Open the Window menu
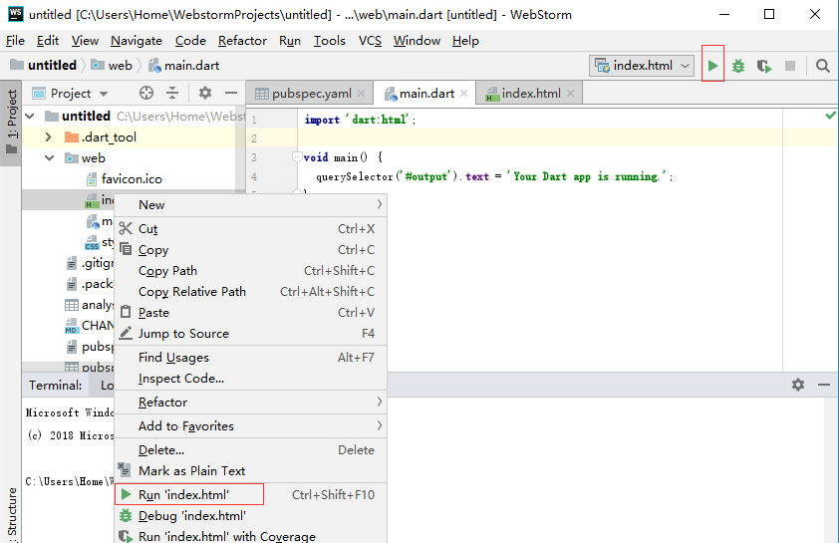This screenshot has width=839, height=543. coord(417,41)
